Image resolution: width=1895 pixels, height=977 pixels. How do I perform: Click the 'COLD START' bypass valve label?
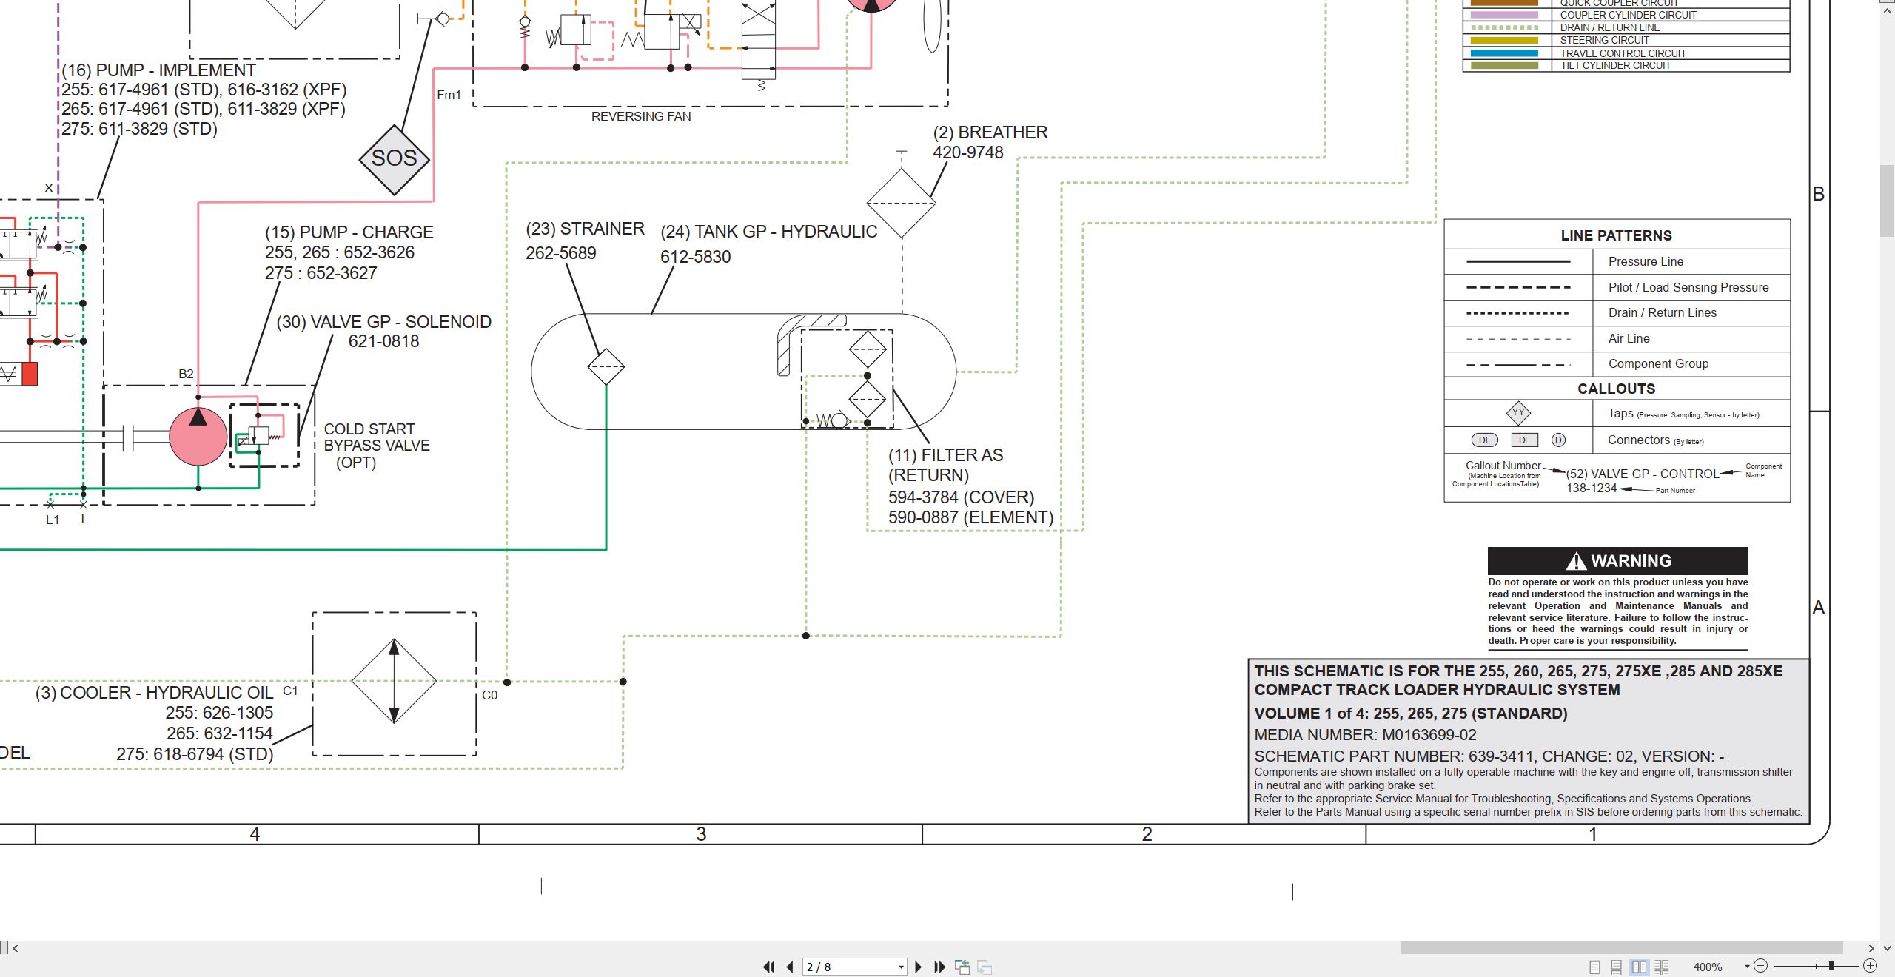(369, 429)
